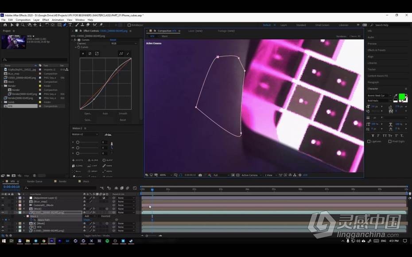Hide layer 7 VFX visibility eye
Image resolution: width=412 pixels, height=257 pixels.
pyautogui.click(x=3, y=227)
